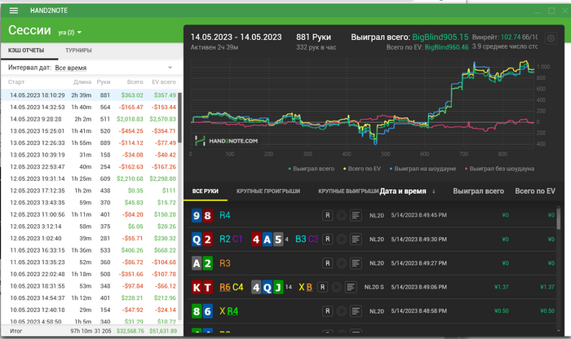Click play button for 8 6 hand
This screenshot has width=571, height=339.
pos(341,311)
